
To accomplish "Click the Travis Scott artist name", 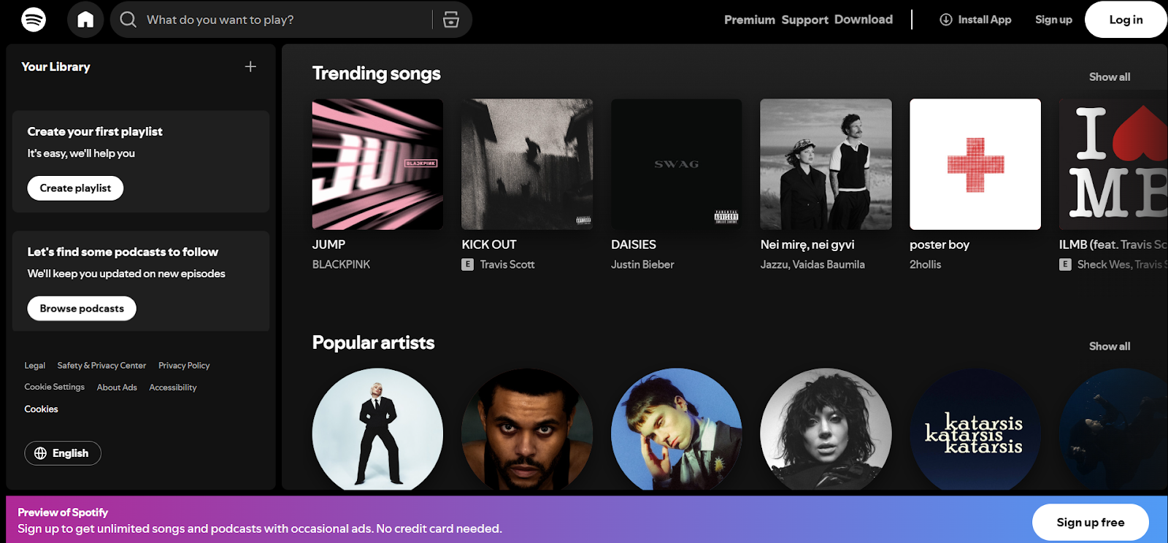I will (x=507, y=264).
